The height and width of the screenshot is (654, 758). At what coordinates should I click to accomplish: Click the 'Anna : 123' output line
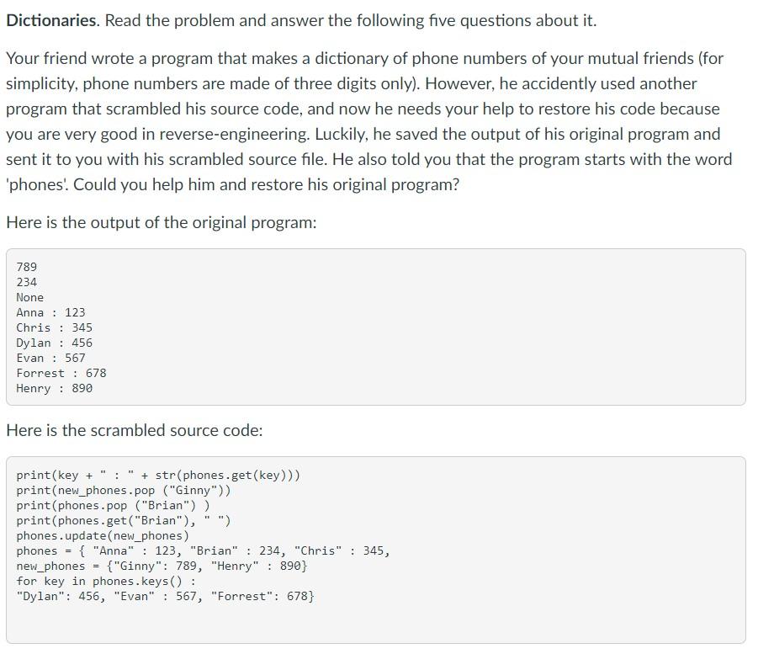pyautogui.click(x=50, y=312)
